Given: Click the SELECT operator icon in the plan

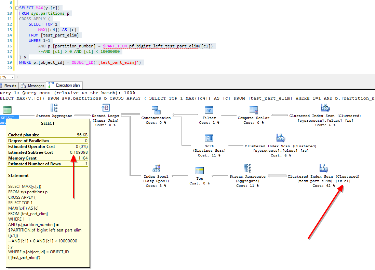Looking at the screenshot, I should [7, 110].
